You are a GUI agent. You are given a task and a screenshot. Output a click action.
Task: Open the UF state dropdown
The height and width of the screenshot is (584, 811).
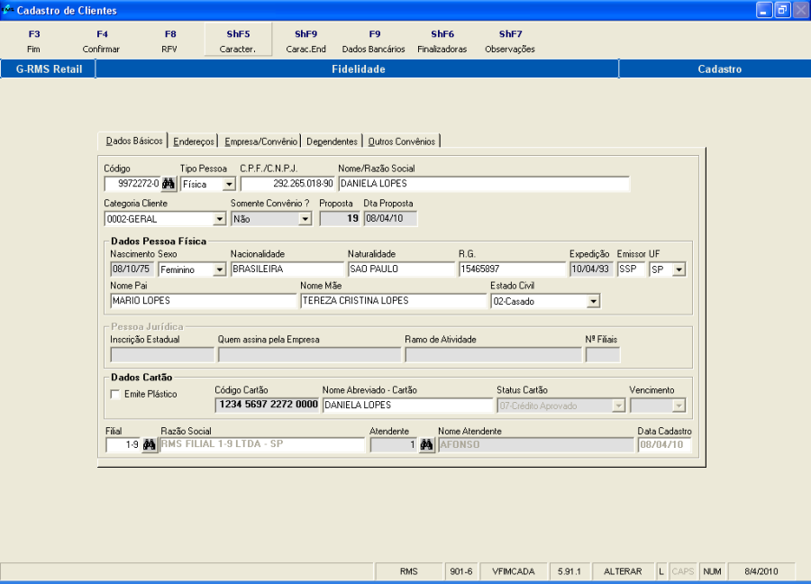coord(679,269)
